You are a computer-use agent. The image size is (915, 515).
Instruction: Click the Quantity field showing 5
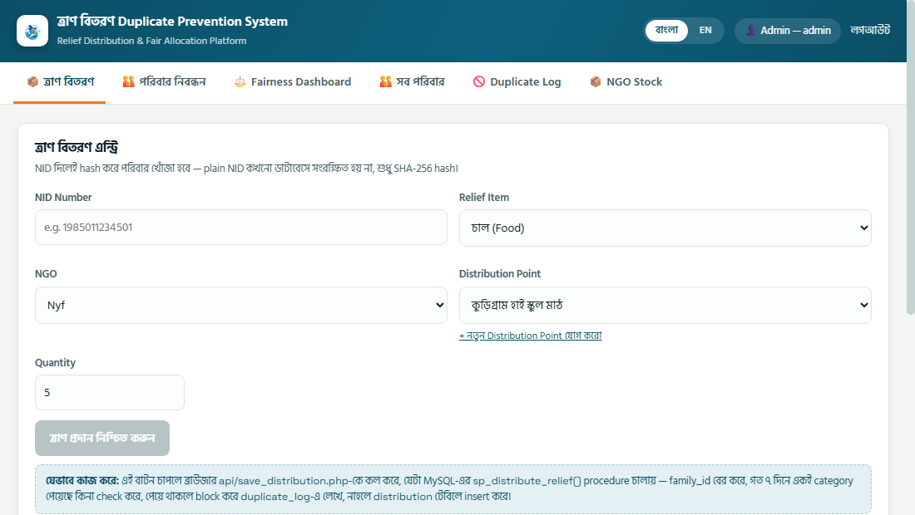(110, 393)
